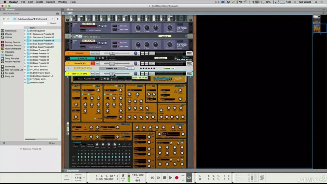Toggle EQ Enable on AMB 3.JENCE reverb
Image resolution: width=327 pixels, height=184 pixels.
tap(115, 26)
